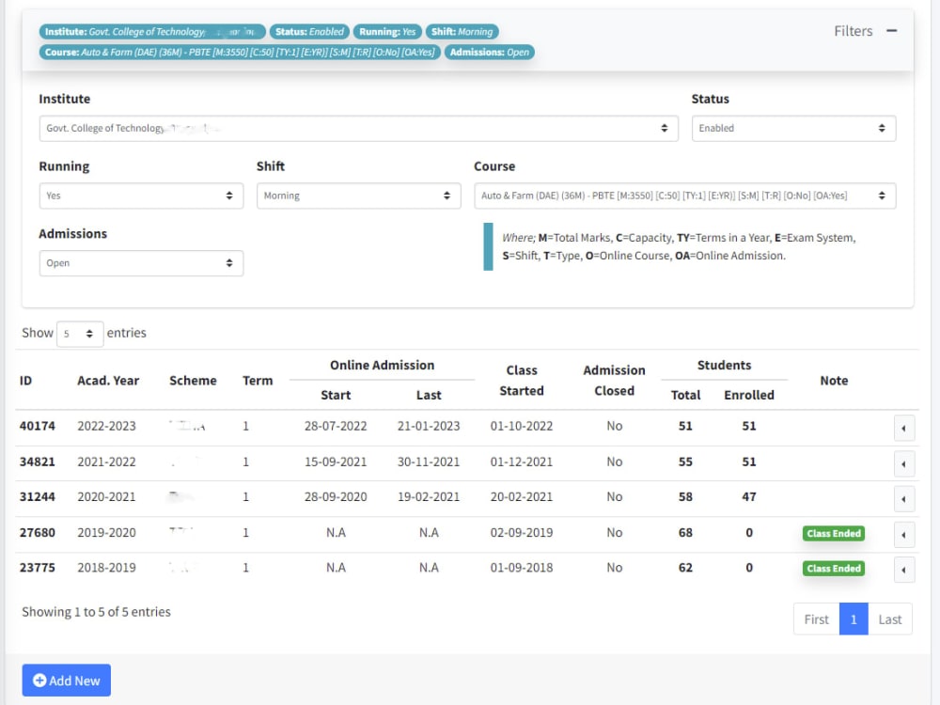Viewport: 940px width, 705px height.
Task: Open row actions arrow for ID 40174
Action: [x=903, y=428]
